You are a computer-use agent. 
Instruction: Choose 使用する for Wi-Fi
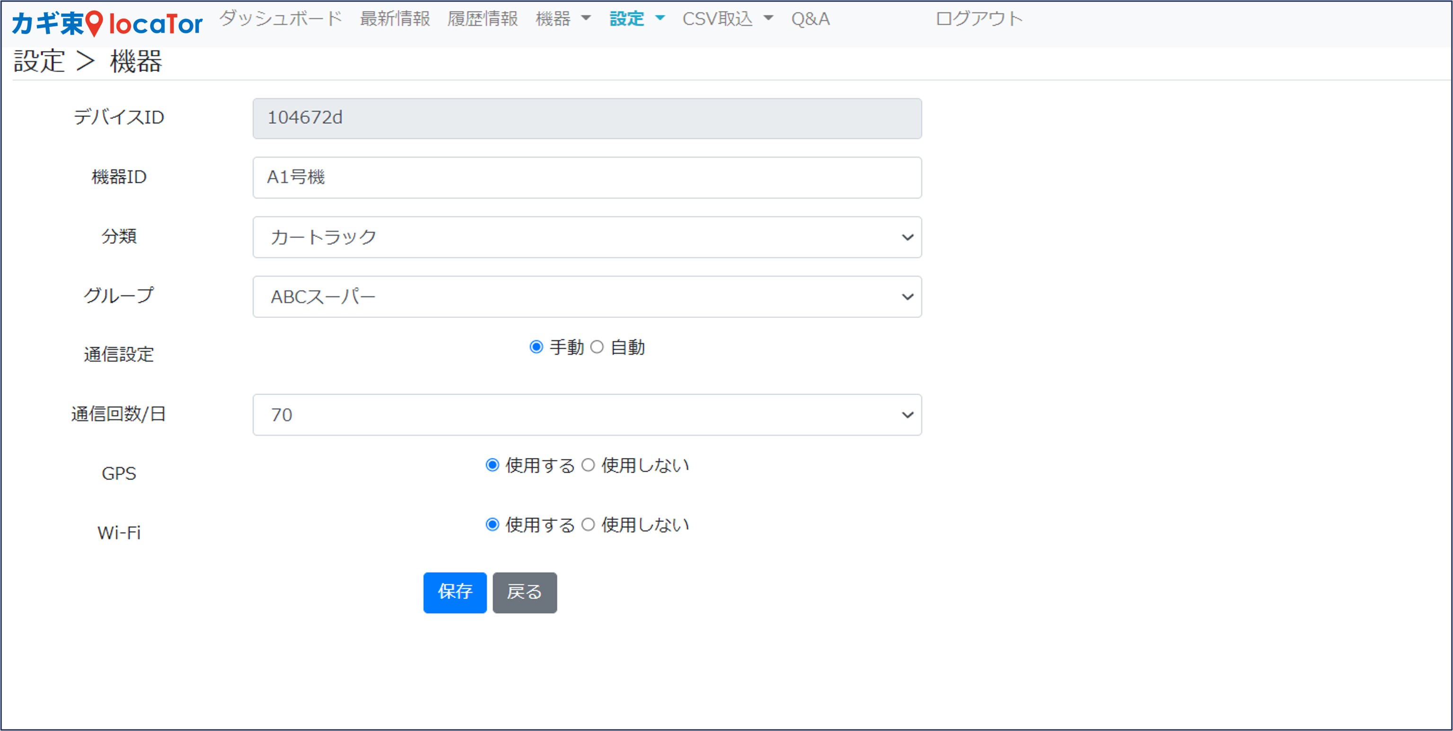pos(493,525)
